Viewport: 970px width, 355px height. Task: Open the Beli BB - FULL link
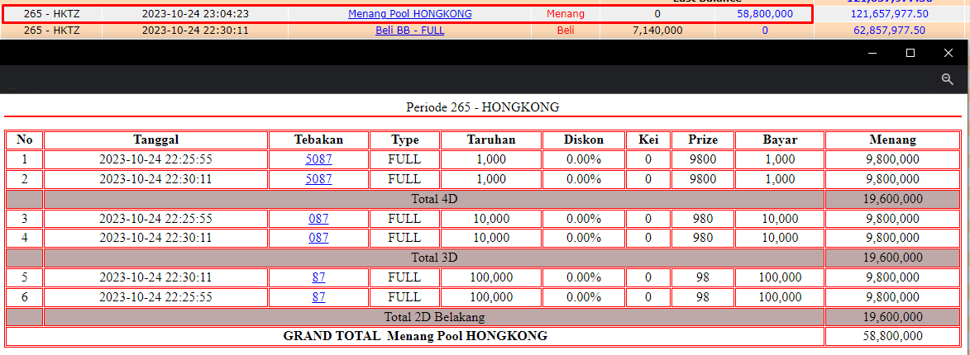(x=409, y=31)
